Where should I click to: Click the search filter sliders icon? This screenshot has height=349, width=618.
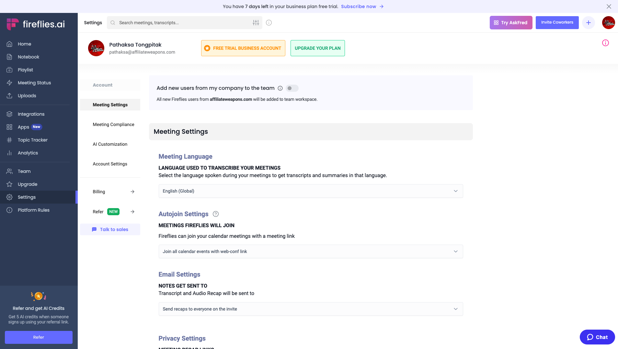[x=256, y=23]
